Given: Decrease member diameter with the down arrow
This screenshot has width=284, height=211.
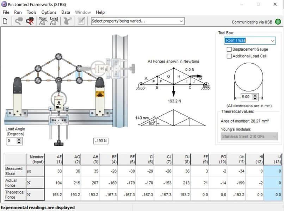Looking at the screenshot, I should (x=255, y=98).
